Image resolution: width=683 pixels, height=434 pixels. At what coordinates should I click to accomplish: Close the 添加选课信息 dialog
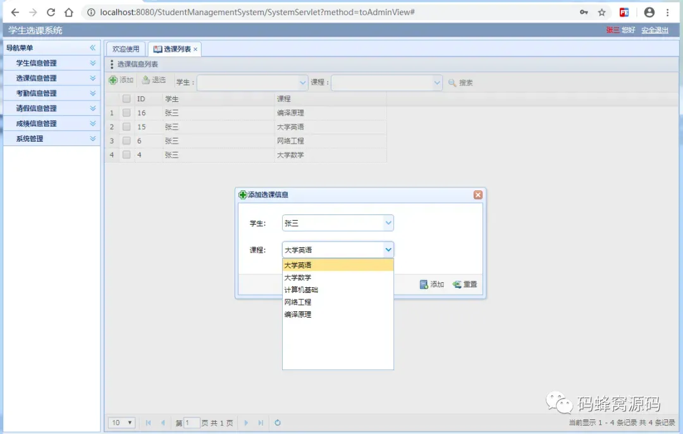(478, 195)
